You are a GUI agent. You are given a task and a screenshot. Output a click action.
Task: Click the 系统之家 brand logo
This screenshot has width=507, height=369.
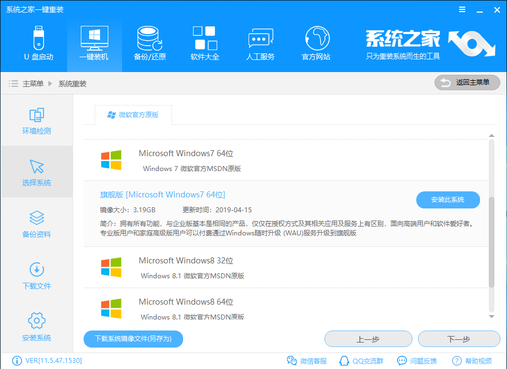pyautogui.click(x=430, y=45)
